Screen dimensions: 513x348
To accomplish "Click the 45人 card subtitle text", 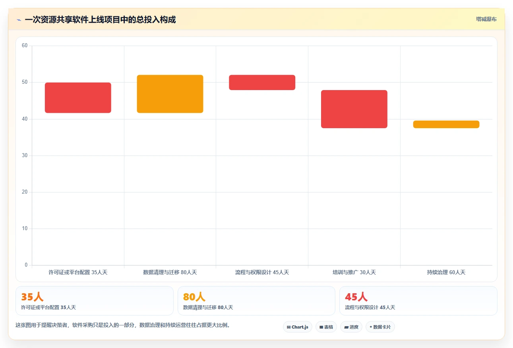I will (370, 308).
